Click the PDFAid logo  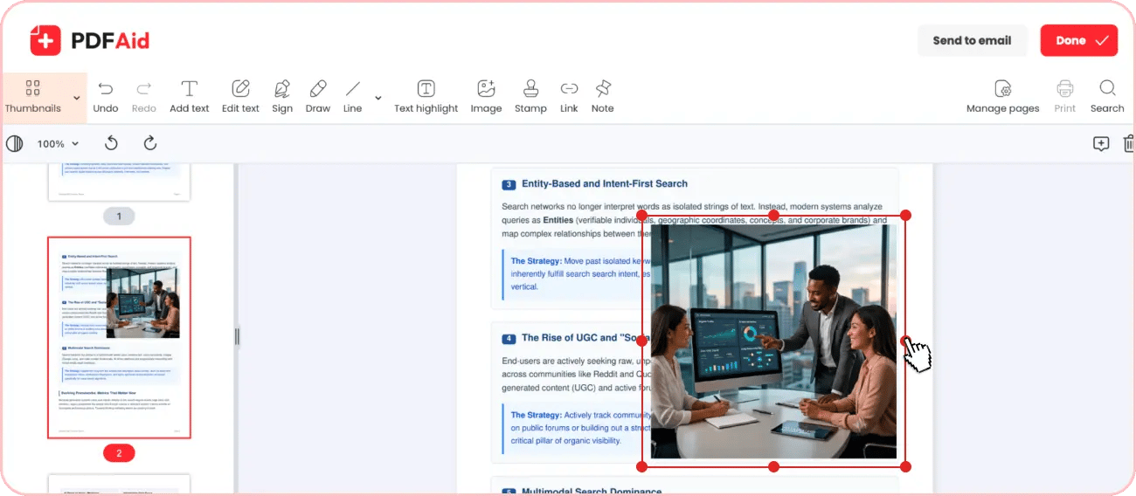[x=90, y=40]
